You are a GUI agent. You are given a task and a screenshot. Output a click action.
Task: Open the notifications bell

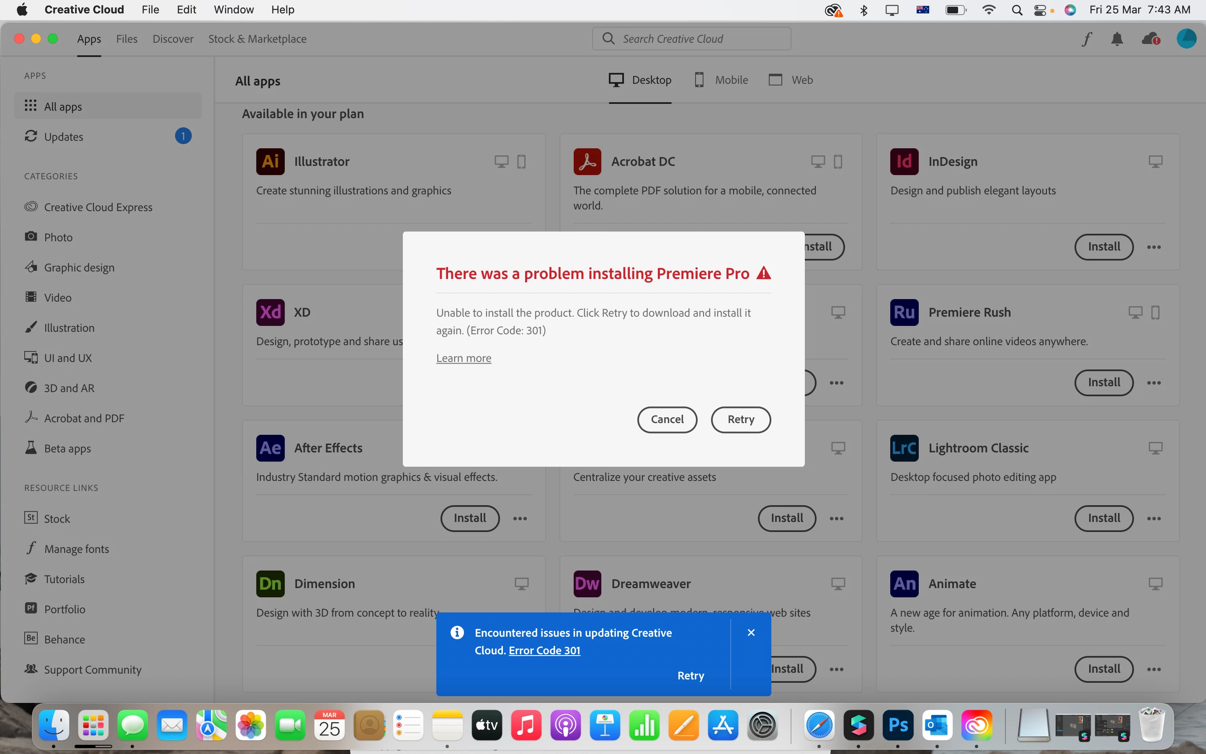click(1117, 39)
